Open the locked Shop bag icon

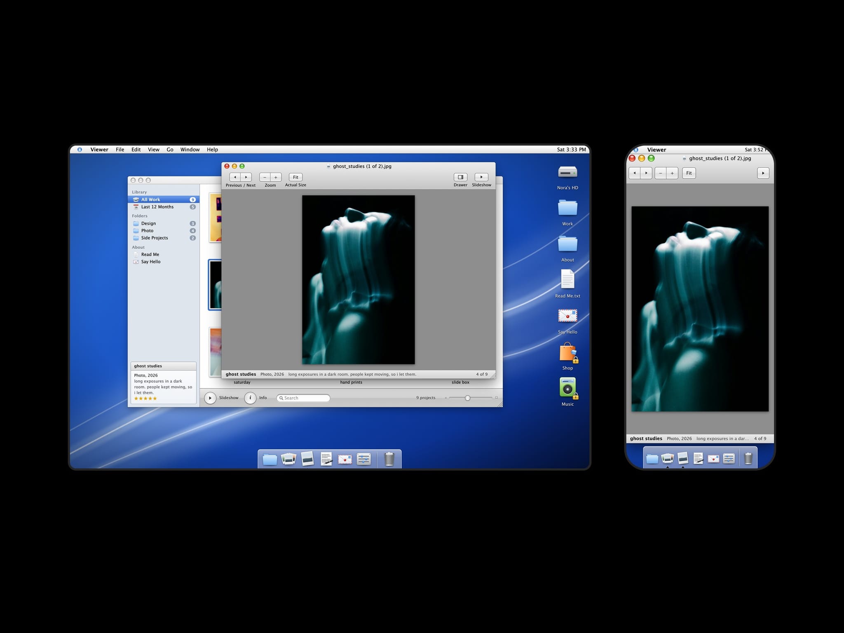click(568, 352)
